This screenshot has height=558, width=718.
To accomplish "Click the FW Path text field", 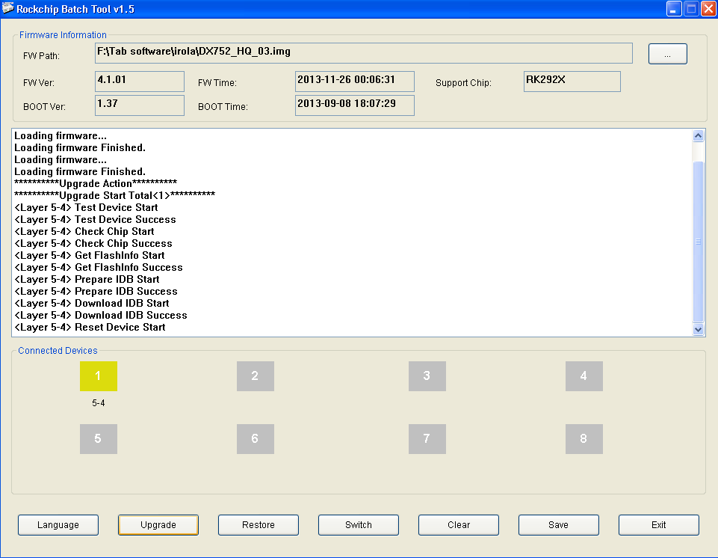I will click(x=363, y=53).
